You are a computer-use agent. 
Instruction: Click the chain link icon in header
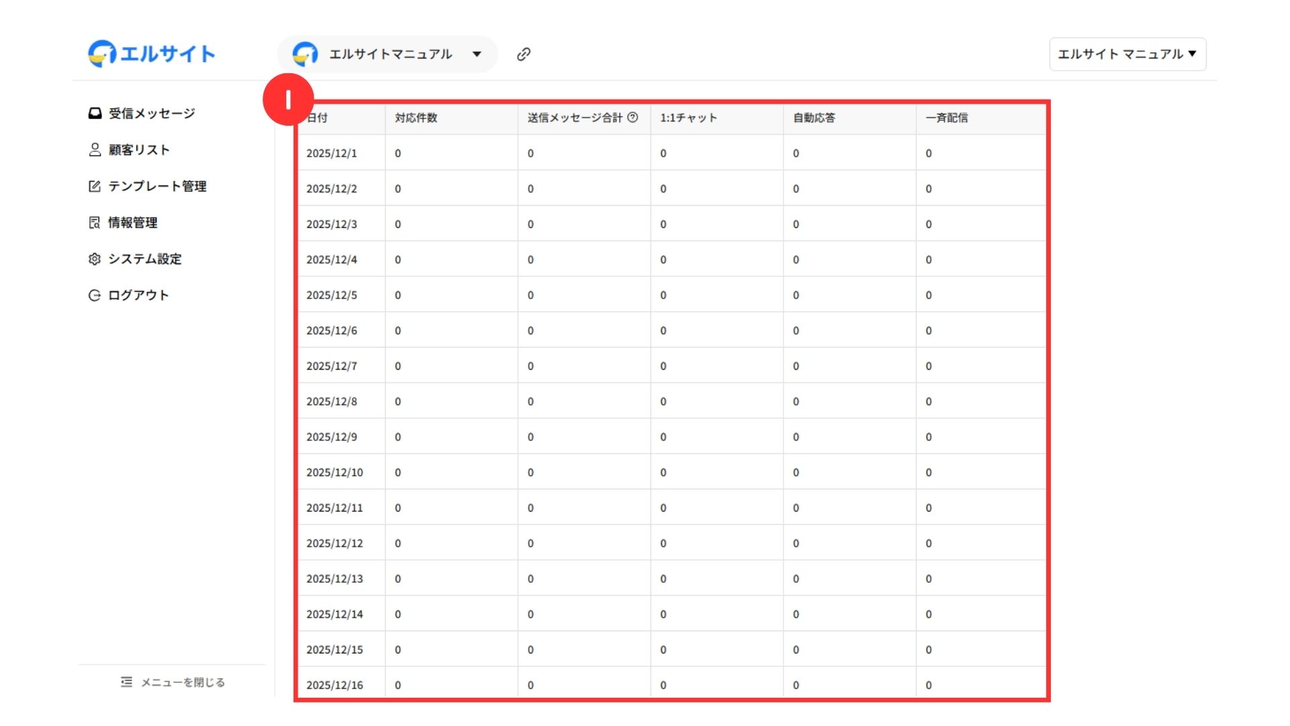[x=523, y=54]
